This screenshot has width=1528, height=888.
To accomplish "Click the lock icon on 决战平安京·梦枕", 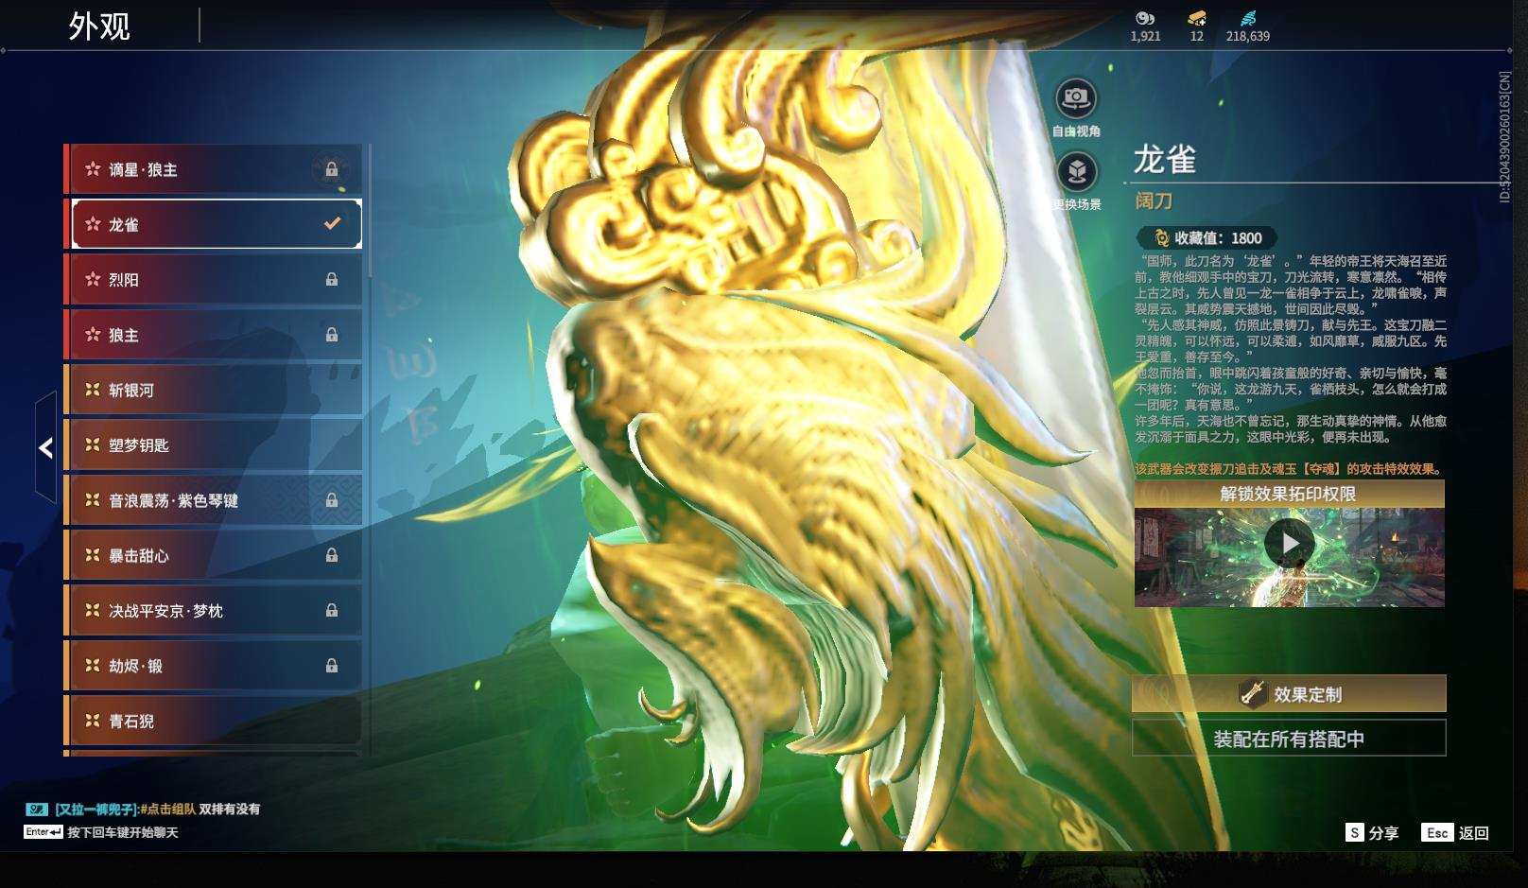I will pyautogui.click(x=332, y=611).
